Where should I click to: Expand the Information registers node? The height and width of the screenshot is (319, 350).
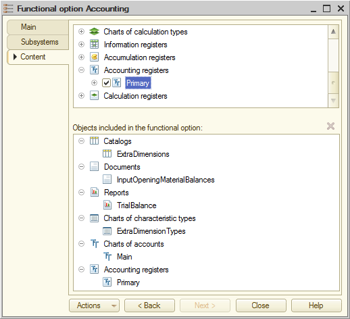(81, 45)
